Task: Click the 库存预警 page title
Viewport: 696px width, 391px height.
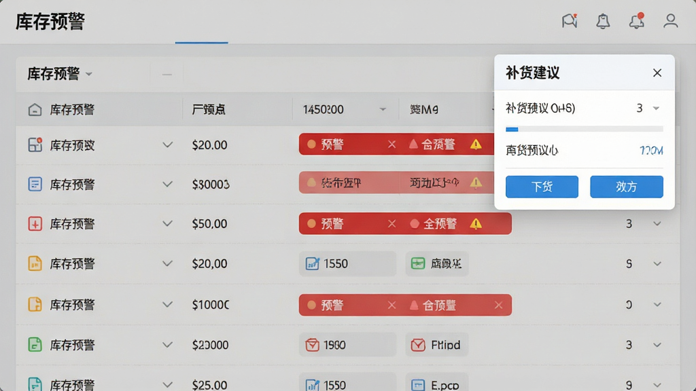Action: (50, 22)
